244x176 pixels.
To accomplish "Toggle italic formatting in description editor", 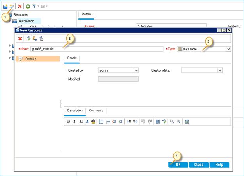I will [74, 122].
